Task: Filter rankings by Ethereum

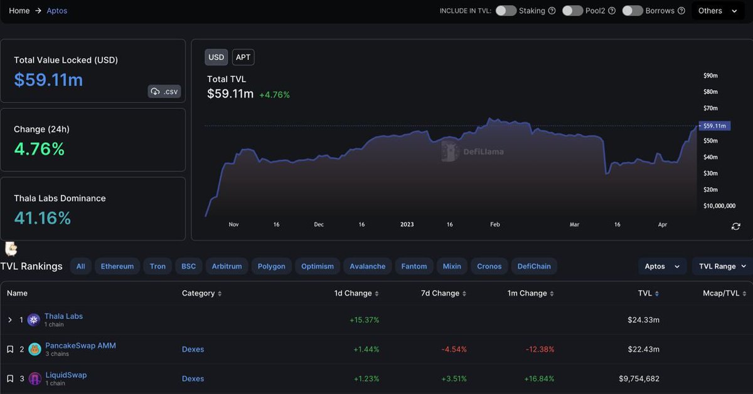Action: tap(117, 266)
